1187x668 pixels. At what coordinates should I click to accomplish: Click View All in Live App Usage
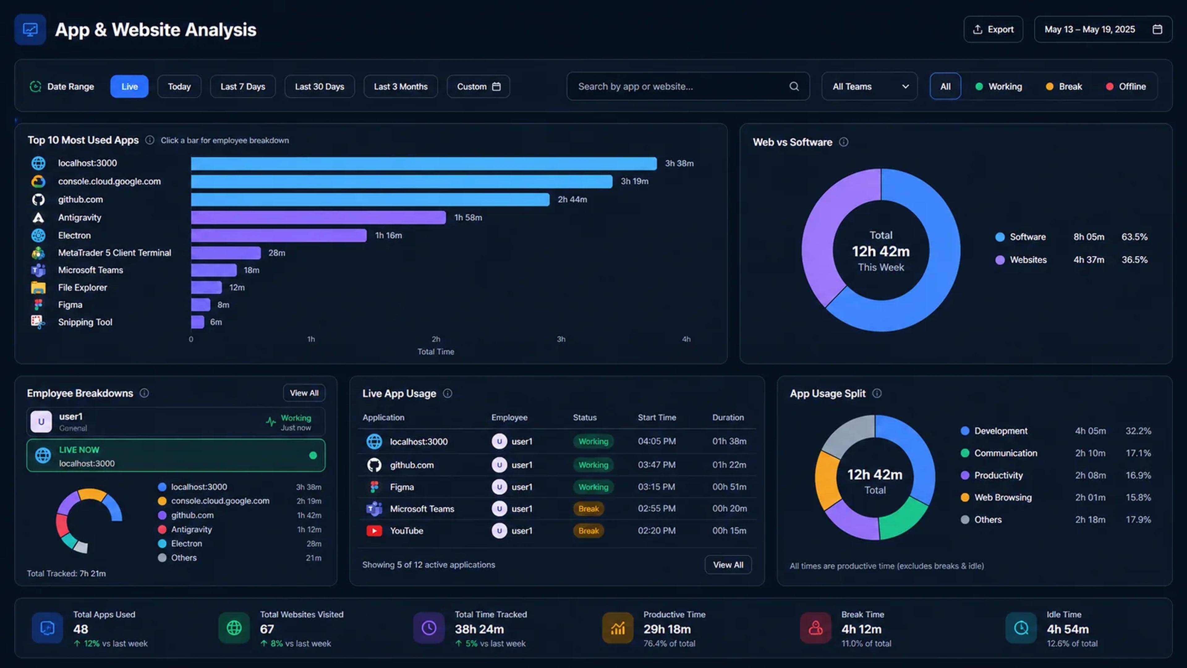728,565
